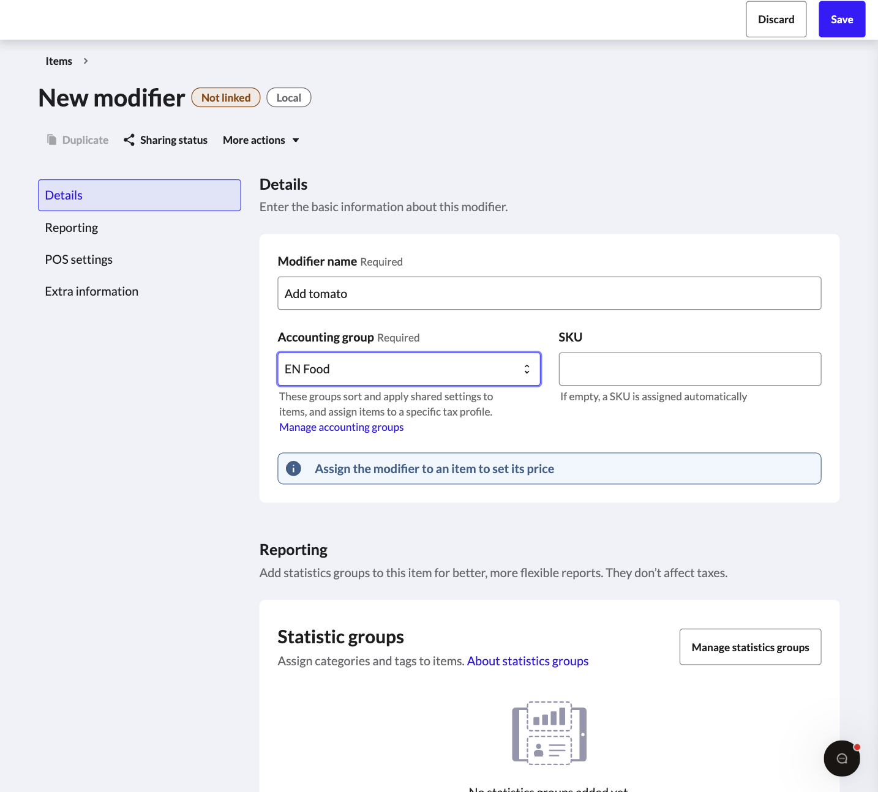The image size is (878, 792).
Task: Open the chat support bubble icon
Action: (x=842, y=758)
